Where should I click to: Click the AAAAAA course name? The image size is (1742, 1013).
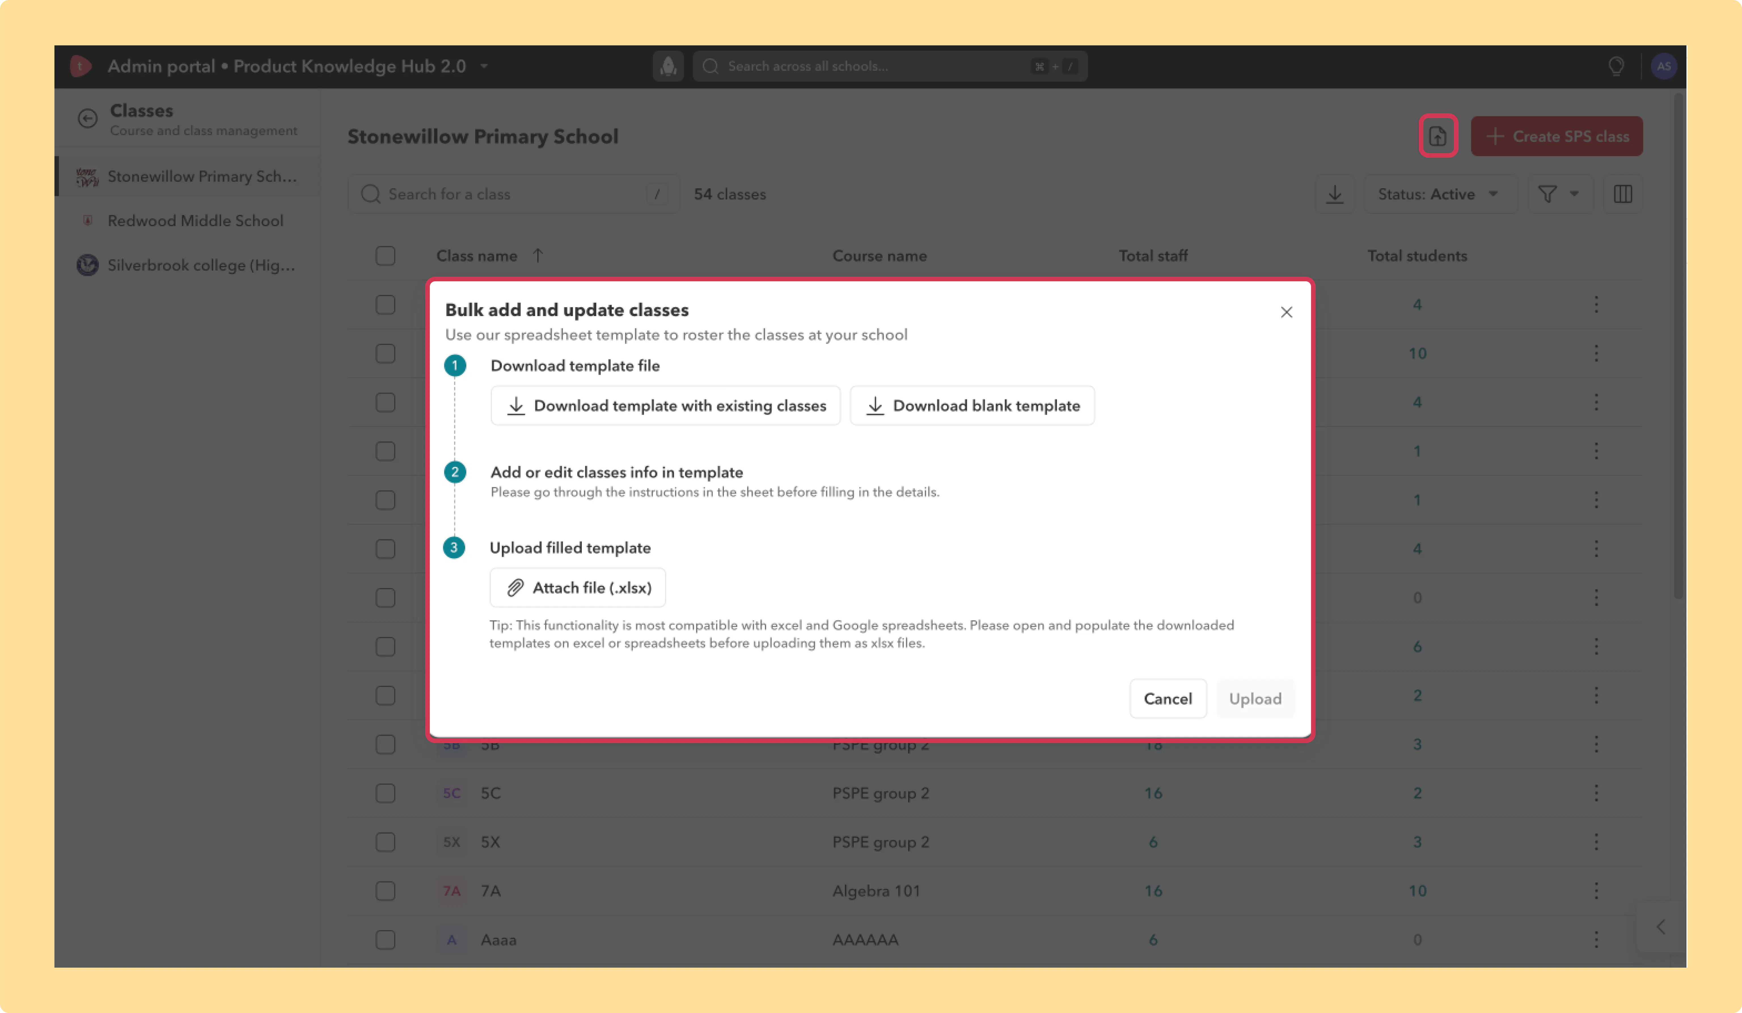[x=865, y=940]
